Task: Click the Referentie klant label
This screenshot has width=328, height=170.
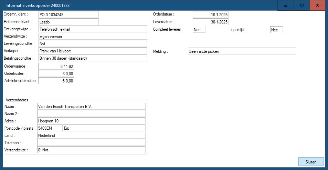Action: (18, 22)
